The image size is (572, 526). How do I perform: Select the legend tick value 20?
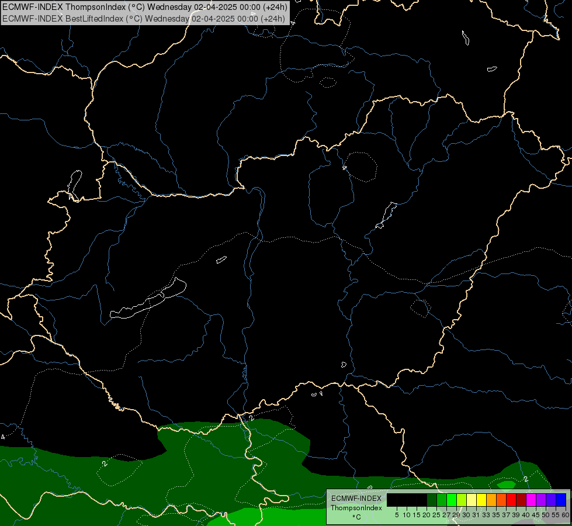click(427, 515)
